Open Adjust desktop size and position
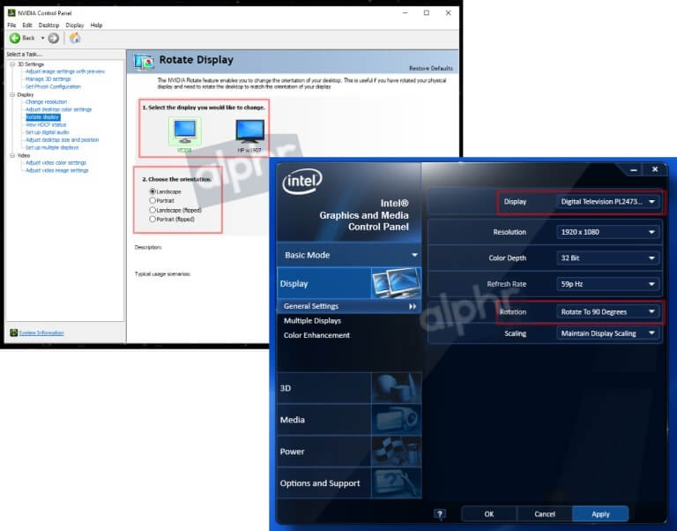This screenshot has width=677, height=531. pos(62,140)
